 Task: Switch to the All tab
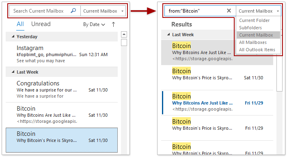20,24
